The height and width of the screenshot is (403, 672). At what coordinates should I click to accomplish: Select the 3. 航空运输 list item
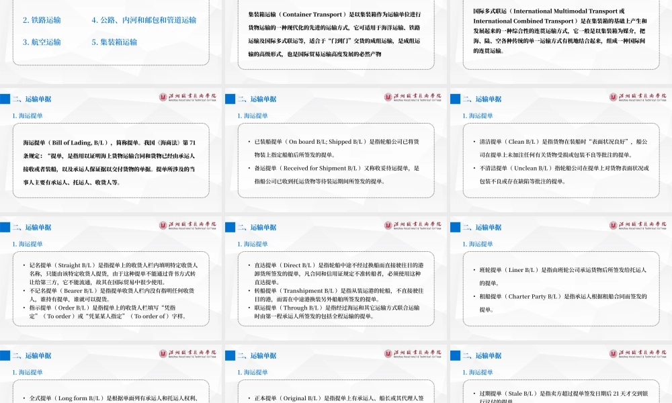43,42
